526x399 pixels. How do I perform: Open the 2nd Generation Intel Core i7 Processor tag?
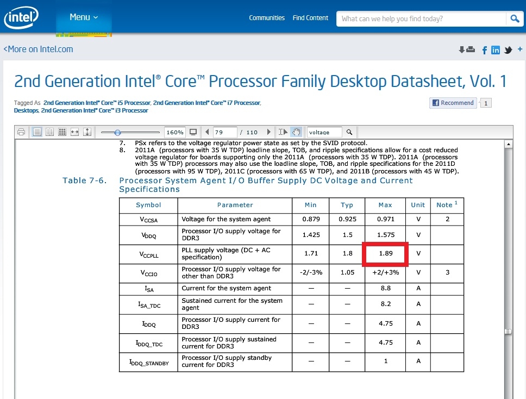click(206, 103)
